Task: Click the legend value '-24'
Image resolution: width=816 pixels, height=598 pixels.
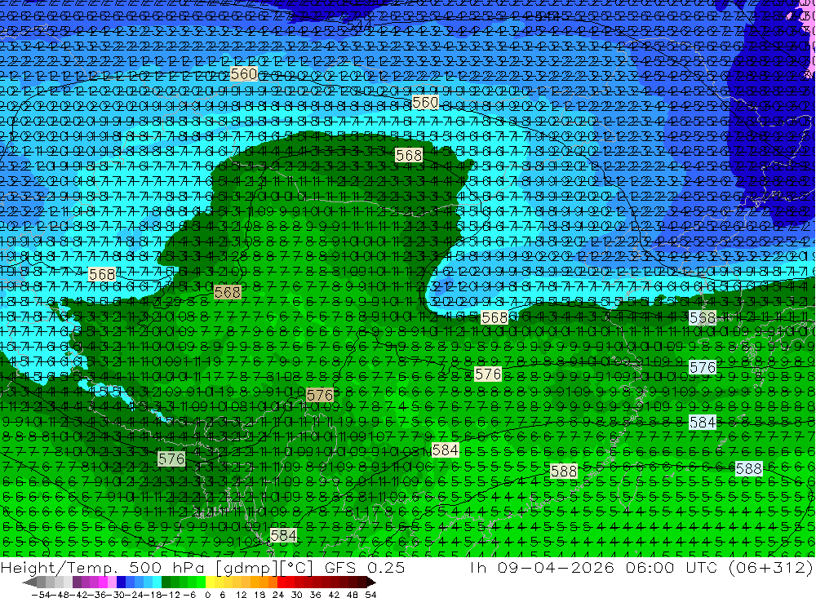Action: coord(134,595)
